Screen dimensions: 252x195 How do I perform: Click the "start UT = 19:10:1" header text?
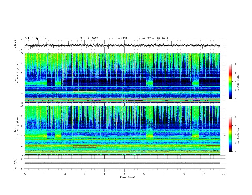(x=154, y=38)
